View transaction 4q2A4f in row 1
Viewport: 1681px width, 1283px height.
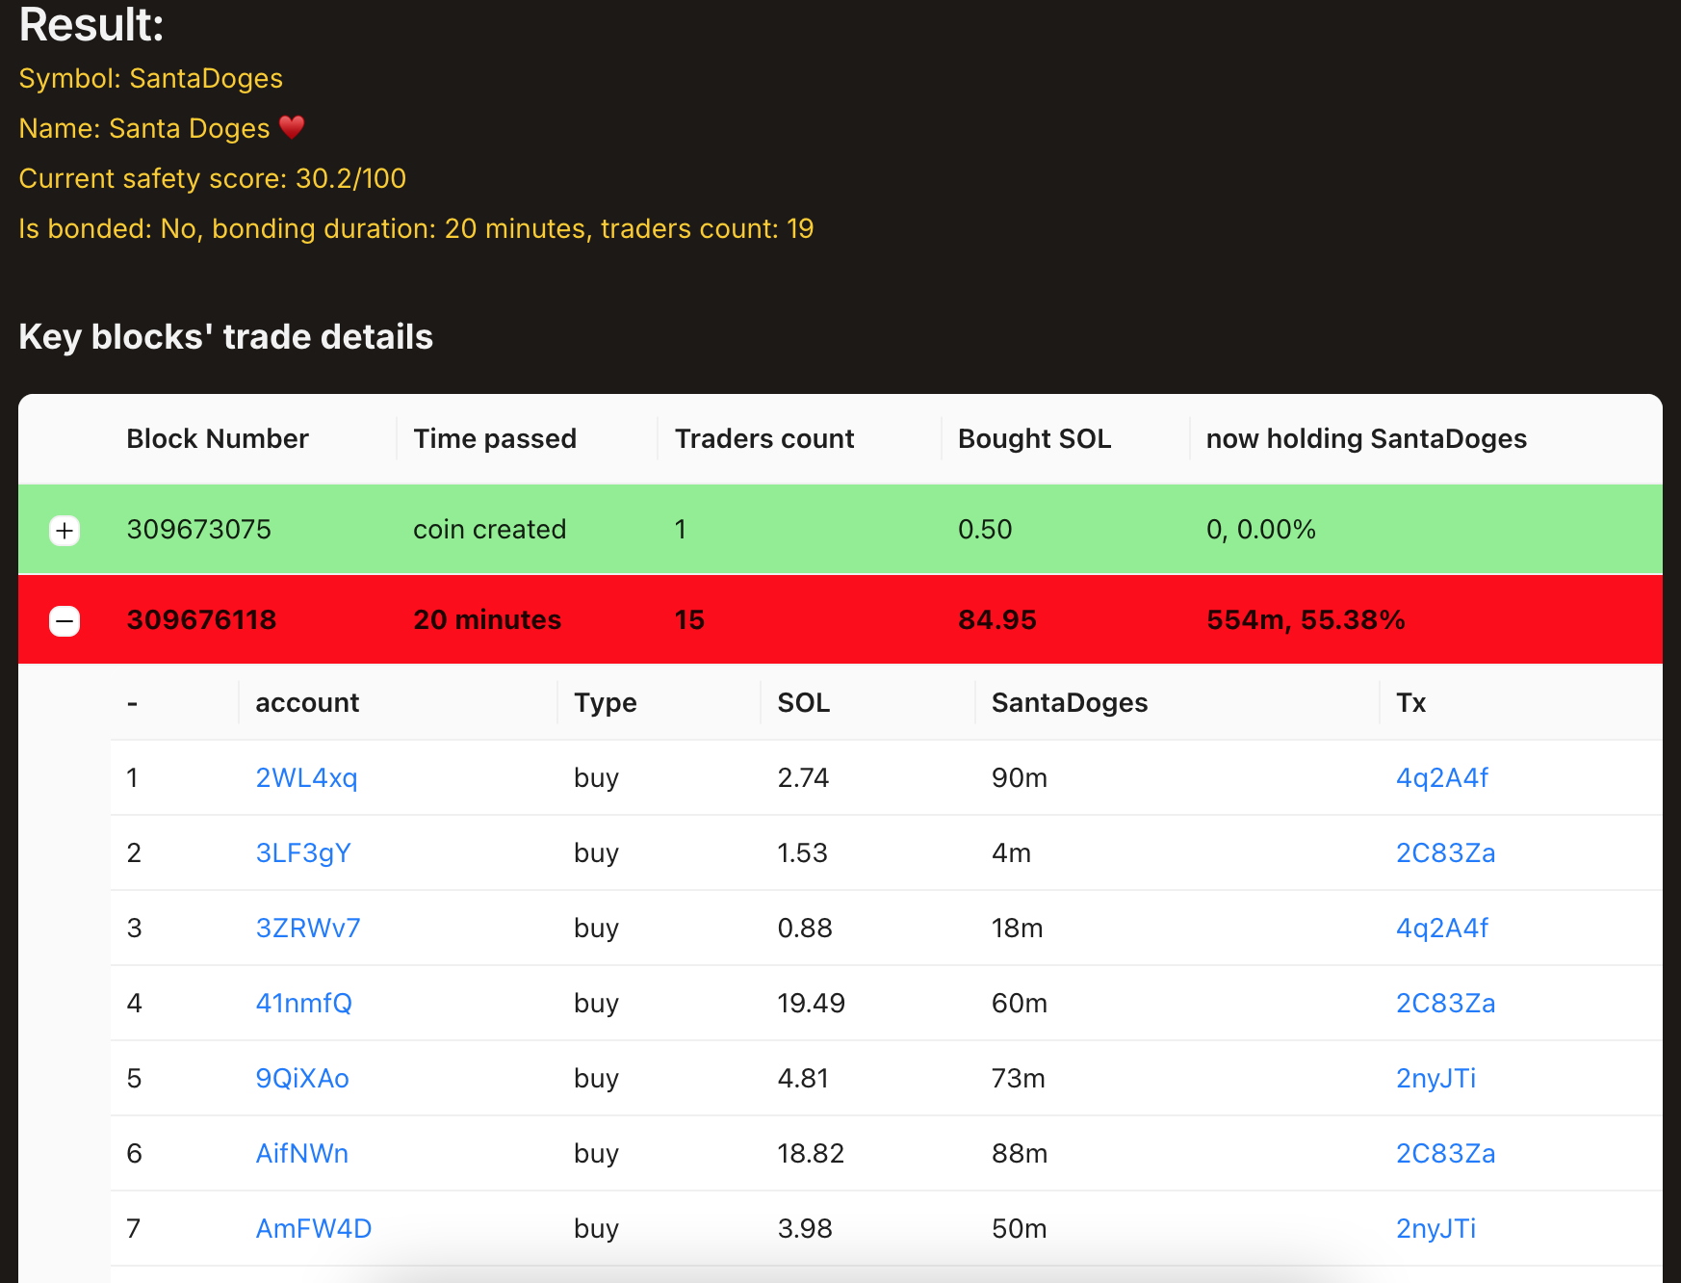[x=1441, y=778]
